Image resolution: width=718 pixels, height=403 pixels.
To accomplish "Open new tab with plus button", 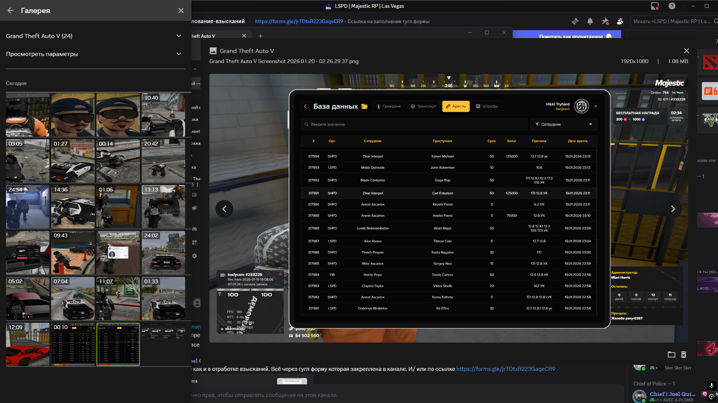I will point(260,36).
